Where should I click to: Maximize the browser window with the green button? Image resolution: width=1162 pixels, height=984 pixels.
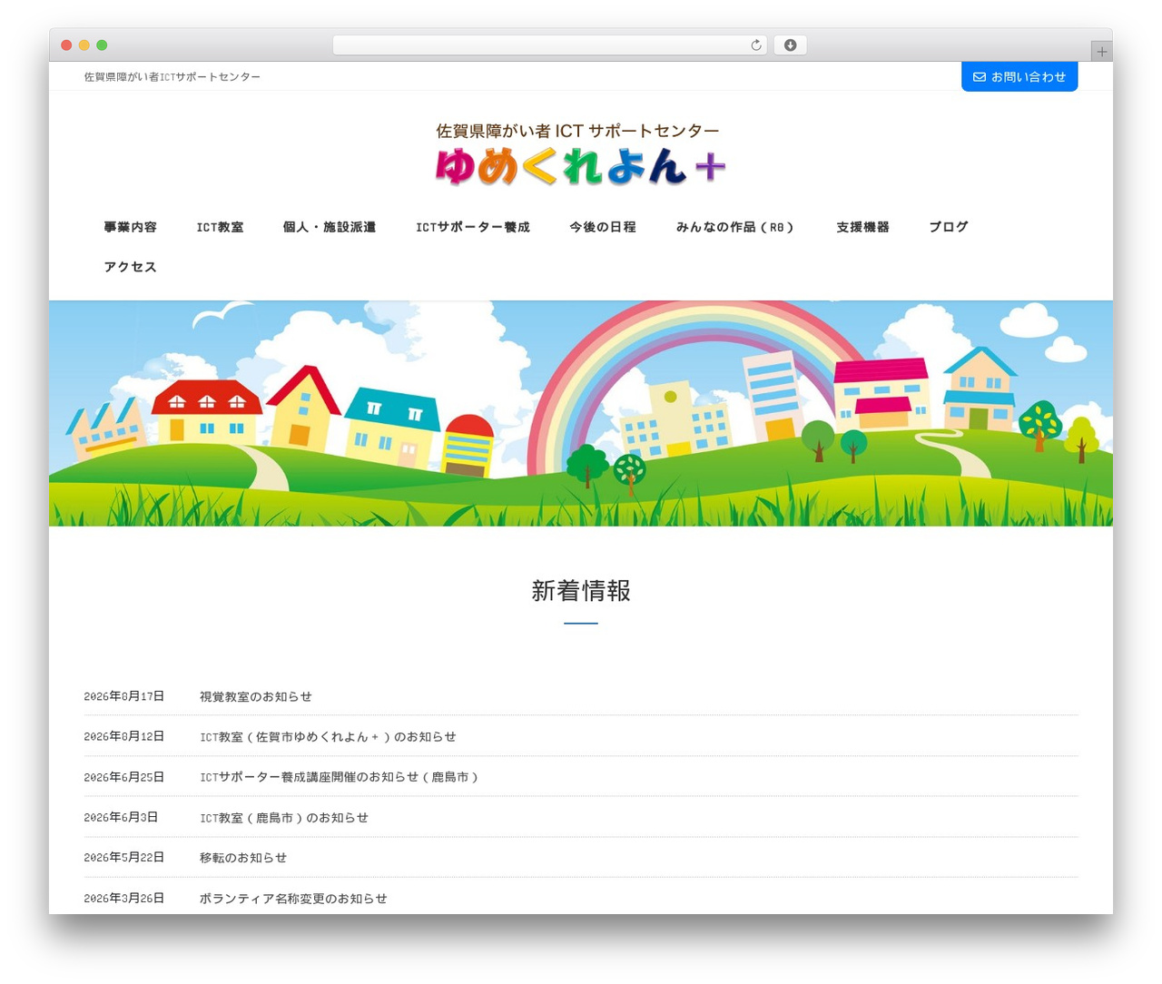(103, 45)
